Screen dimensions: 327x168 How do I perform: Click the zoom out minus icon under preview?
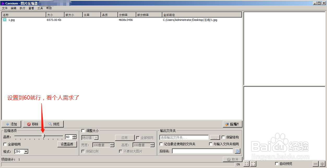pyautogui.click(x=316, y=164)
